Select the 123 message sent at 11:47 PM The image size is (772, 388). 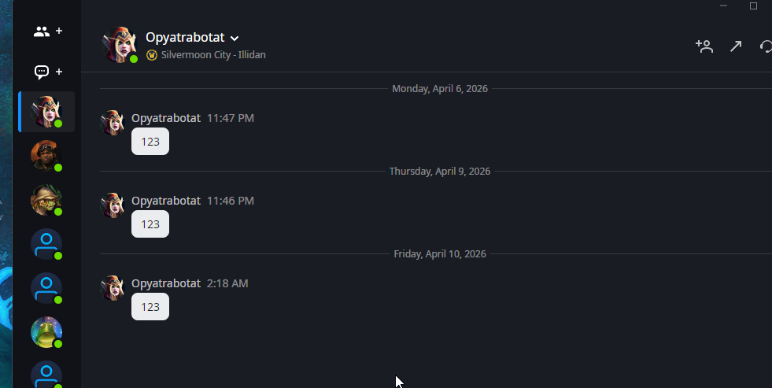(150, 142)
